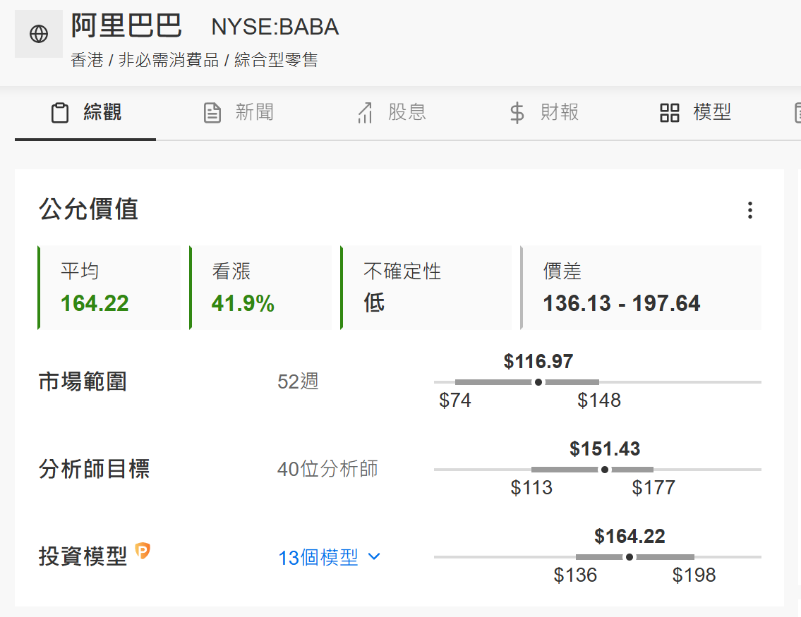Click the chart icon on 股息 tab
The width and height of the screenshot is (801, 617).
click(x=366, y=113)
